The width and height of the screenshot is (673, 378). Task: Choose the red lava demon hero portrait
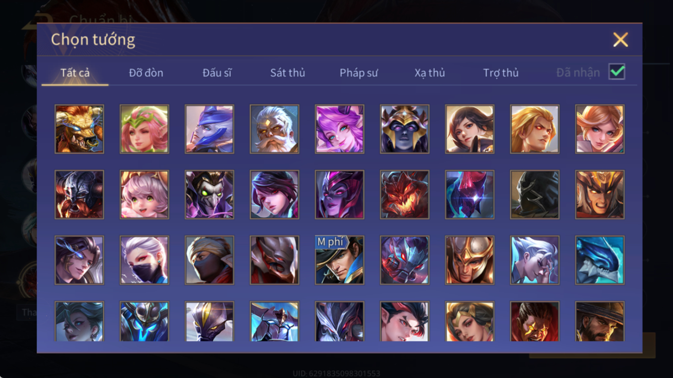tap(404, 195)
